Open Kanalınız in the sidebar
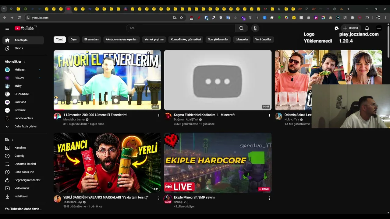The image size is (390, 219). point(23,148)
